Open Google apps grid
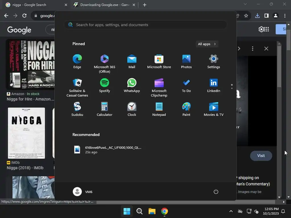 (x=267, y=29)
